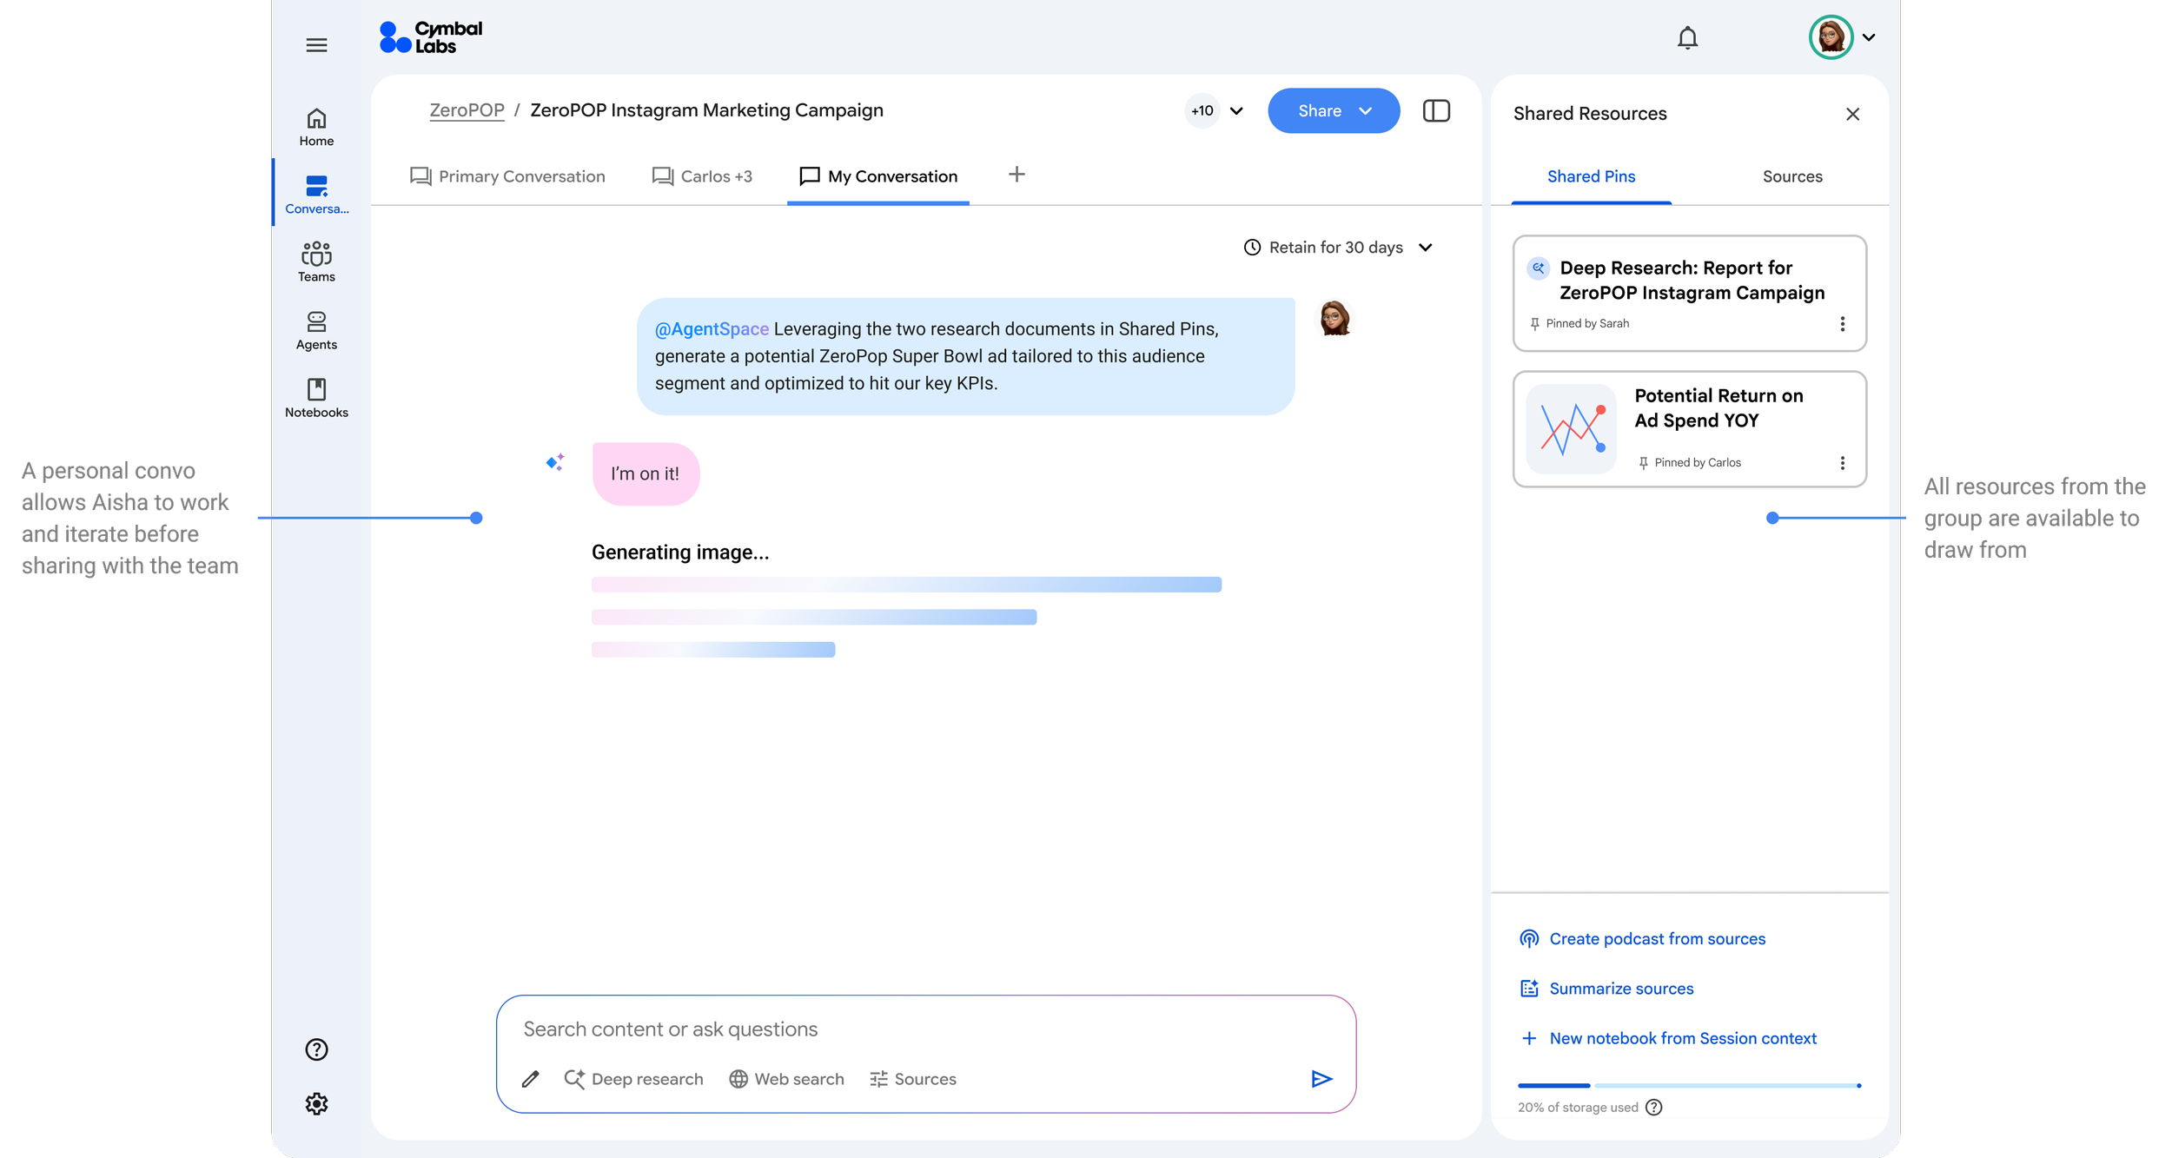Open the Ad Spend YOY chart thumbnail
This screenshot has height=1158, width=2172.
(1571, 429)
